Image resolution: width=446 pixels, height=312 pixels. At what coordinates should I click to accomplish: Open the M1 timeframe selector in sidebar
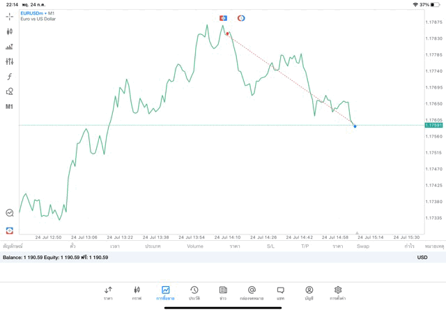click(10, 107)
